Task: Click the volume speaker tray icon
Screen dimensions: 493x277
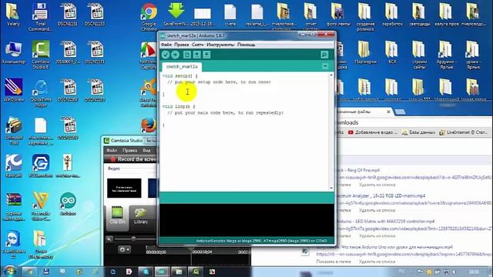Action: coord(454,272)
